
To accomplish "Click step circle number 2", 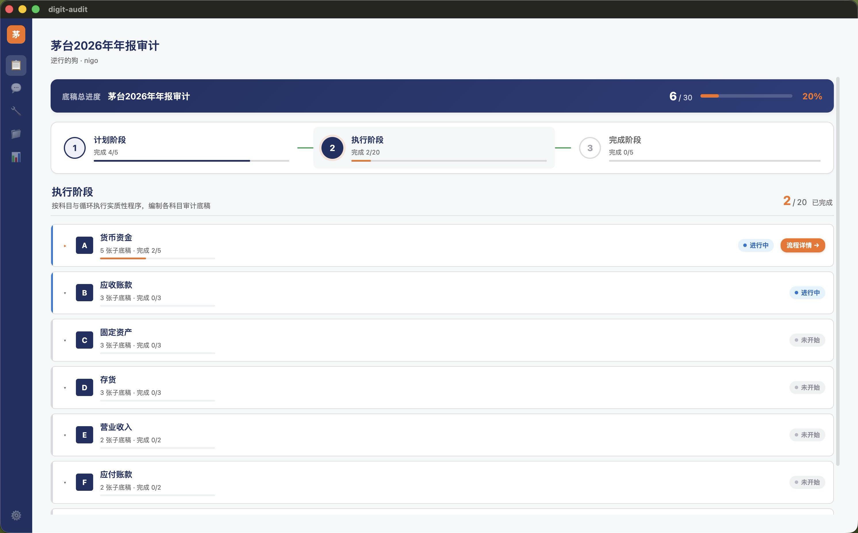I will [332, 148].
